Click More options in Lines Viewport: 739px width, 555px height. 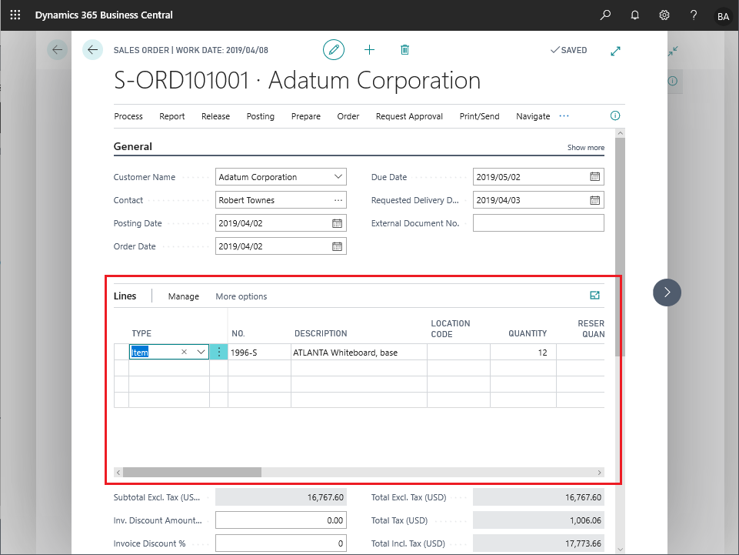[241, 296]
